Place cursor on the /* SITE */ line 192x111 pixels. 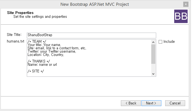pyautogui.click(x=36, y=71)
